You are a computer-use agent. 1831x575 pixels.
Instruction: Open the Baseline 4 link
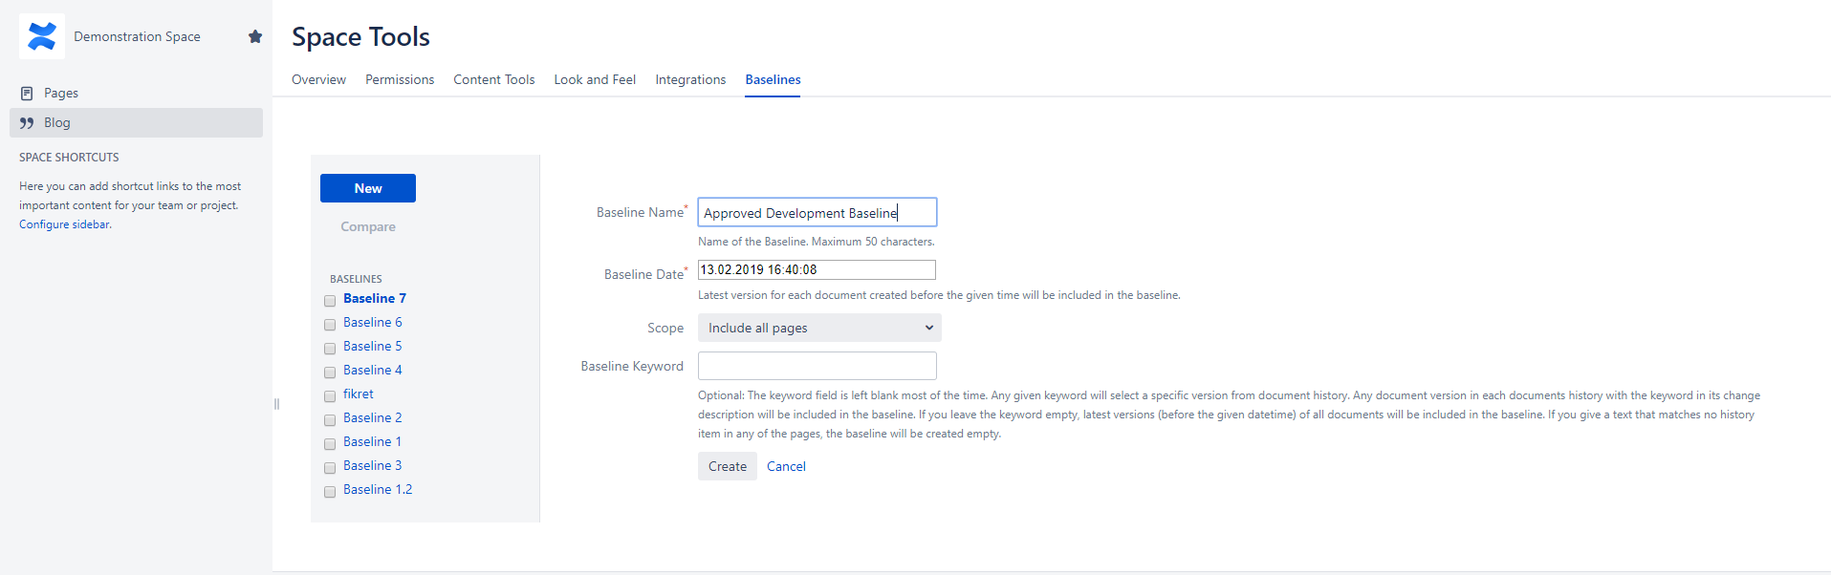coord(372,370)
